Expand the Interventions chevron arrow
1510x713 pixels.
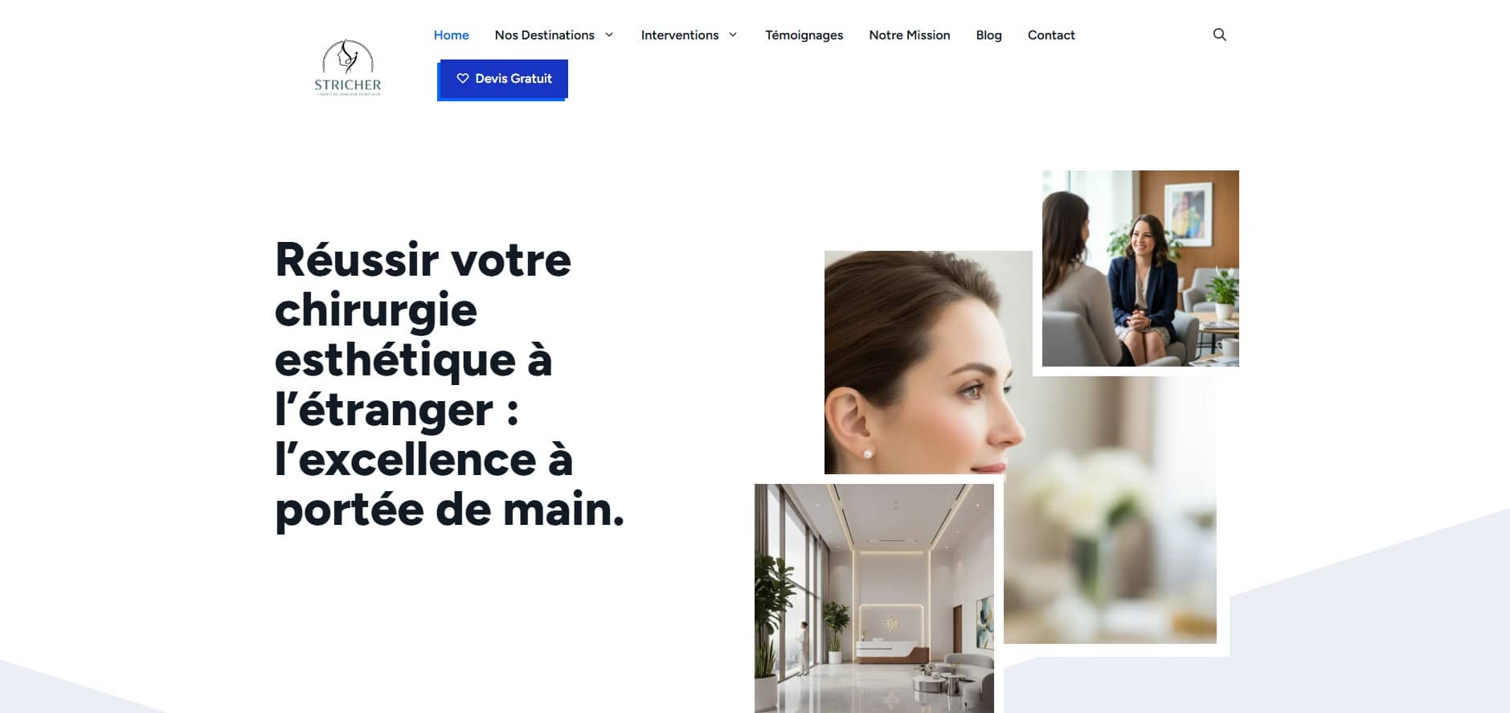[x=733, y=35]
